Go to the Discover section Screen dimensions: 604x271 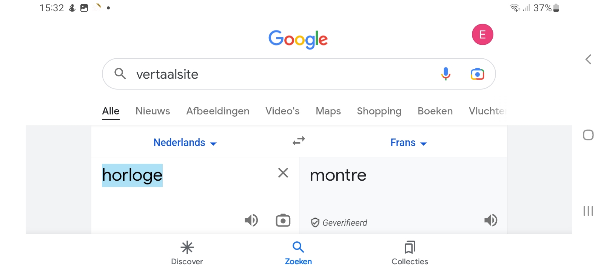[187, 253]
